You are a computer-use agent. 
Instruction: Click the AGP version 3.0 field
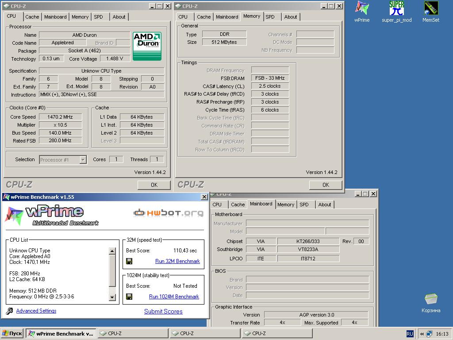coord(316,315)
